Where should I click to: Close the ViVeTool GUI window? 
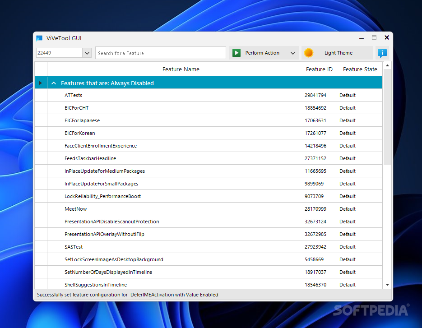click(387, 37)
